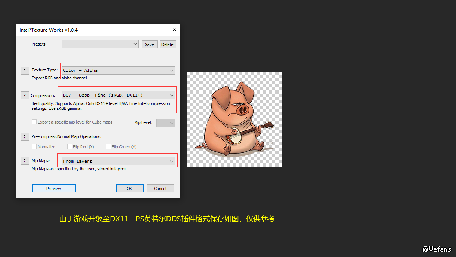Click the Delete preset button
456x257 pixels.
(x=168, y=44)
